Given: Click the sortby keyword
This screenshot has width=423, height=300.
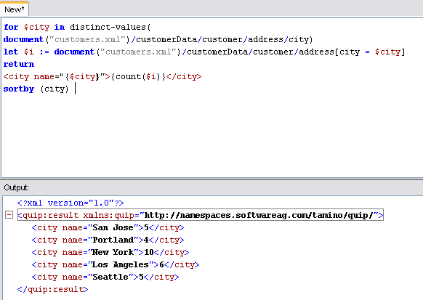Looking at the screenshot, I should pos(19,89).
